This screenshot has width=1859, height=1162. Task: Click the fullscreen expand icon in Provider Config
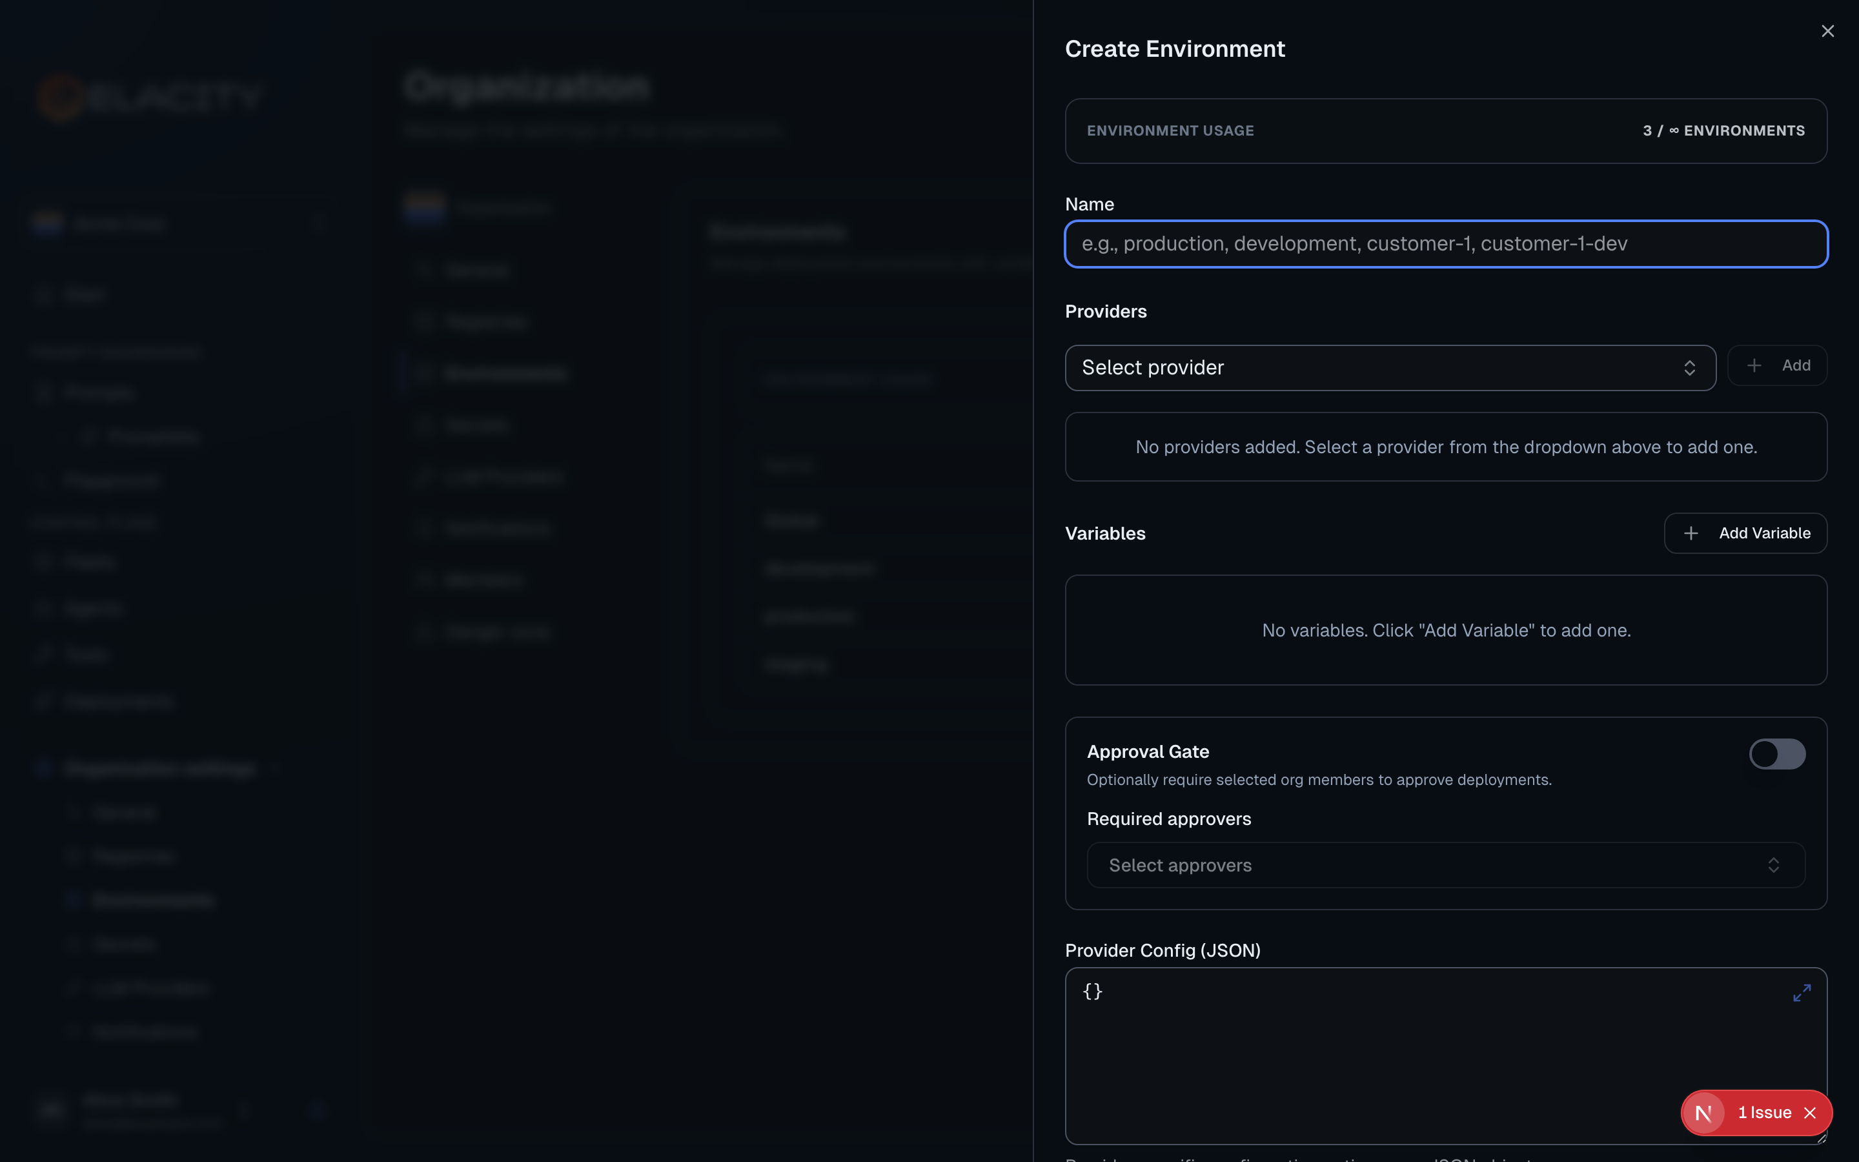tap(1802, 993)
